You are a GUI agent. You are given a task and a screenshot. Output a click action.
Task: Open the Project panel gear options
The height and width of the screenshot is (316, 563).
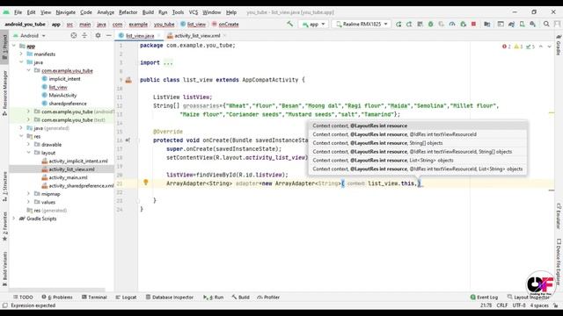click(98, 35)
